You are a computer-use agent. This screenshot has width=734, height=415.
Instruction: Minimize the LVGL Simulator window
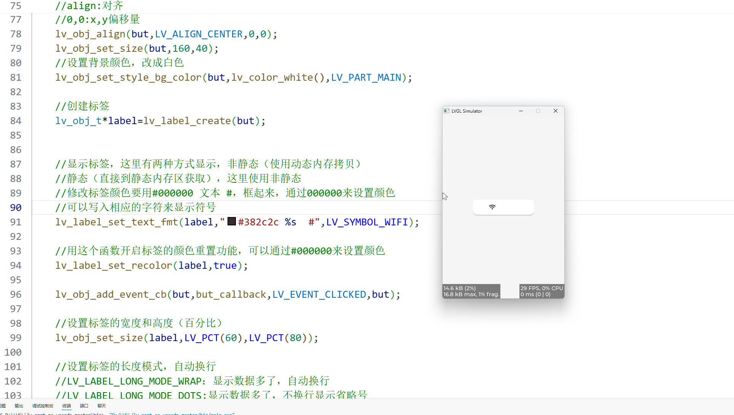521,111
